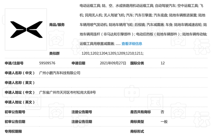Click the 类似群 label
This screenshot has height=135, width=214.
[54, 53]
